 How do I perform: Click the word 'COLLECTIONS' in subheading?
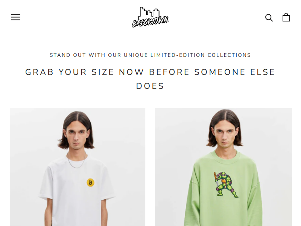click(x=229, y=55)
